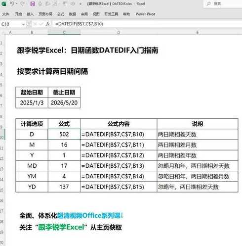This screenshot has height=246, width=242.
Task: Switch to the 帮助 ribbon tab
Action: pos(126,14)
